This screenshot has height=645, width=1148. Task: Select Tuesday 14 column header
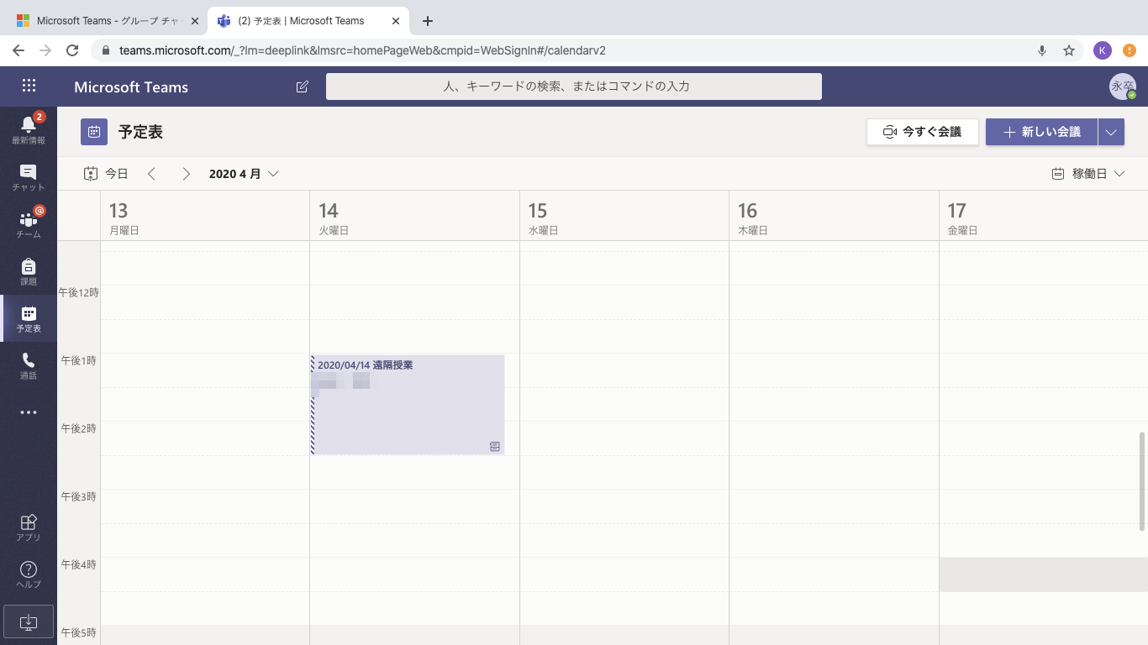point(414,217)
